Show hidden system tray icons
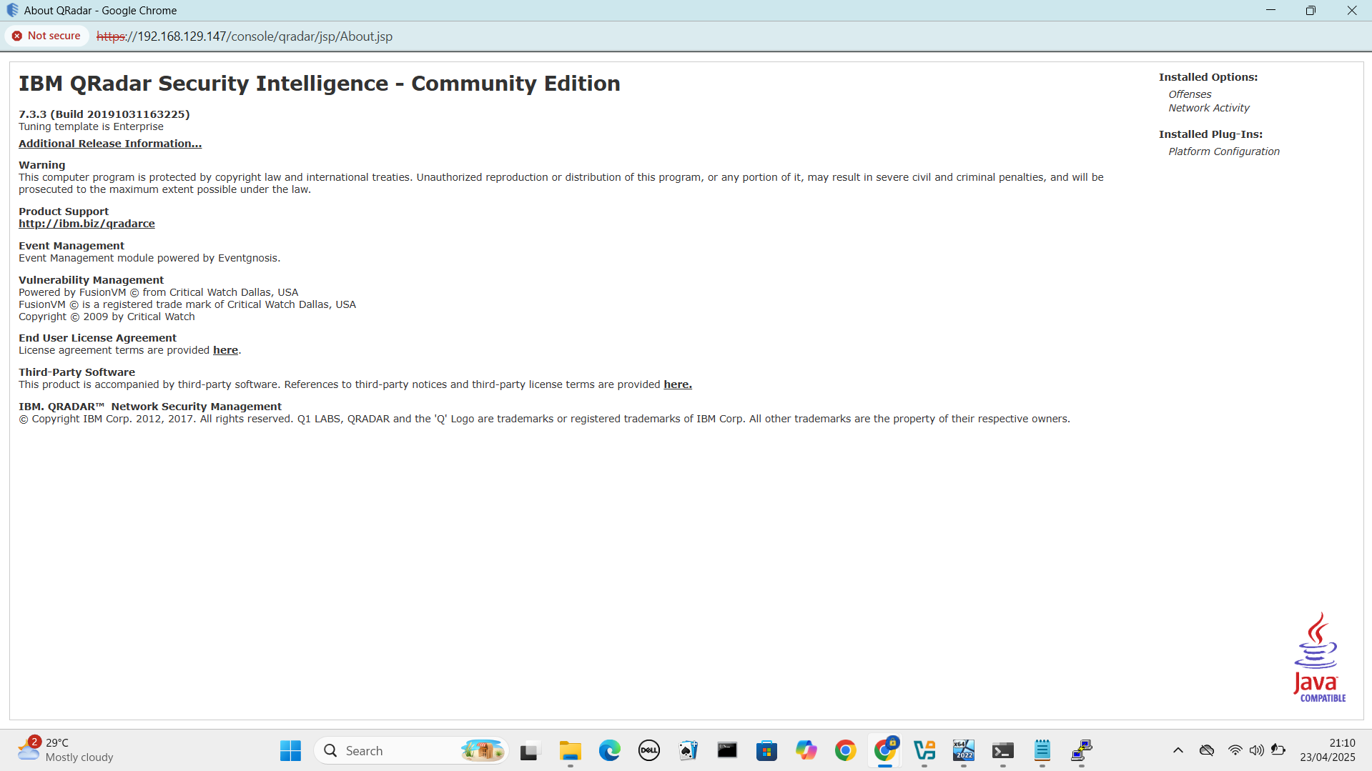1372x771 pixels. click(x=1178, y=750)
